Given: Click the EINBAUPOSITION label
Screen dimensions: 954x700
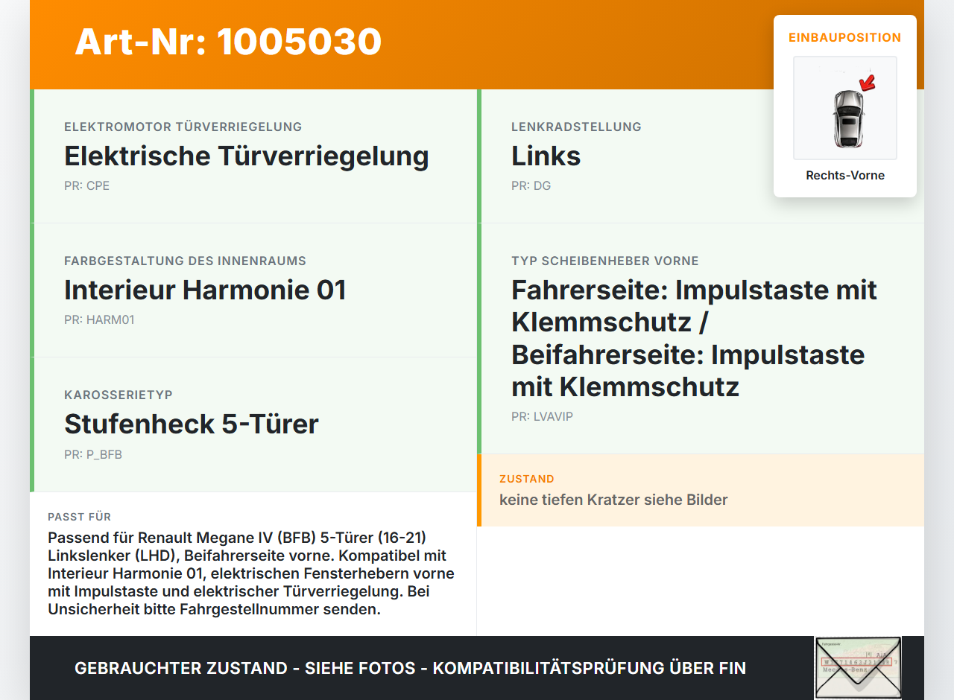Looking at the screenshot, I should click(x=845, y=37).
